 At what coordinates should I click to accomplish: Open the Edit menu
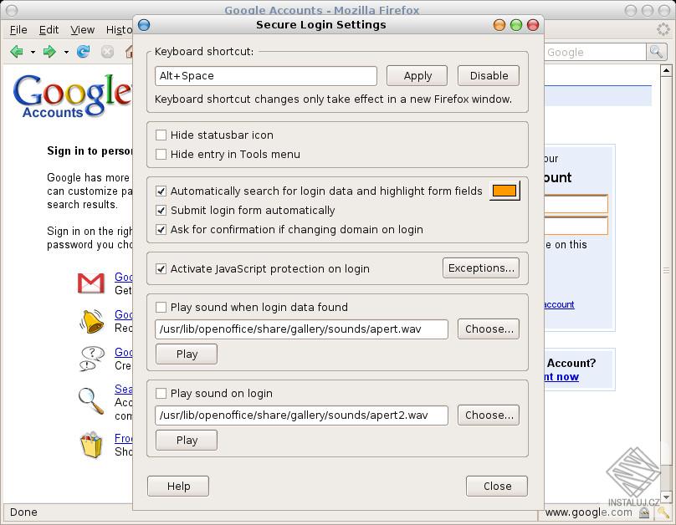48,29
